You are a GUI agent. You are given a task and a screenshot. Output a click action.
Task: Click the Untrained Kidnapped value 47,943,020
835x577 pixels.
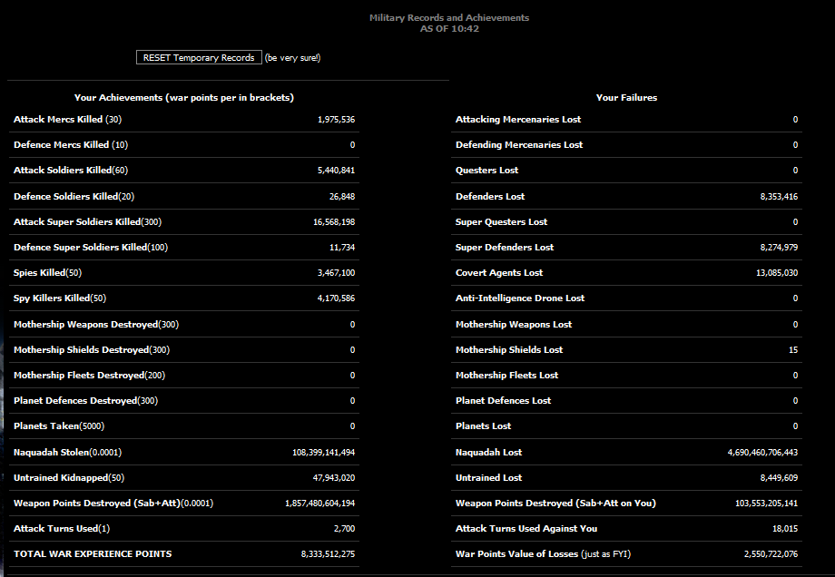333,477
